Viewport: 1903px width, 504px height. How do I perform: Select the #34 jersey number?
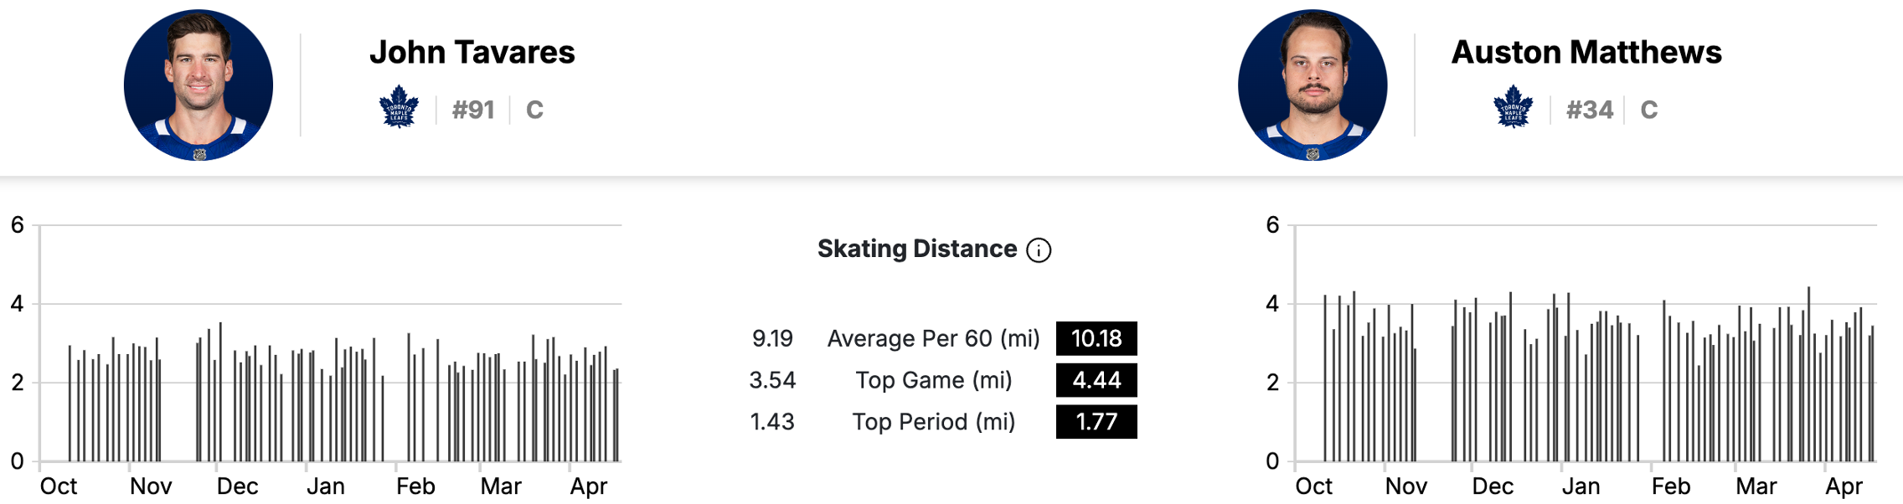1589,110
